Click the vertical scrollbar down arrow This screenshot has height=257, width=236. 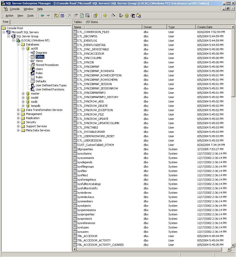tap(233, 245)
